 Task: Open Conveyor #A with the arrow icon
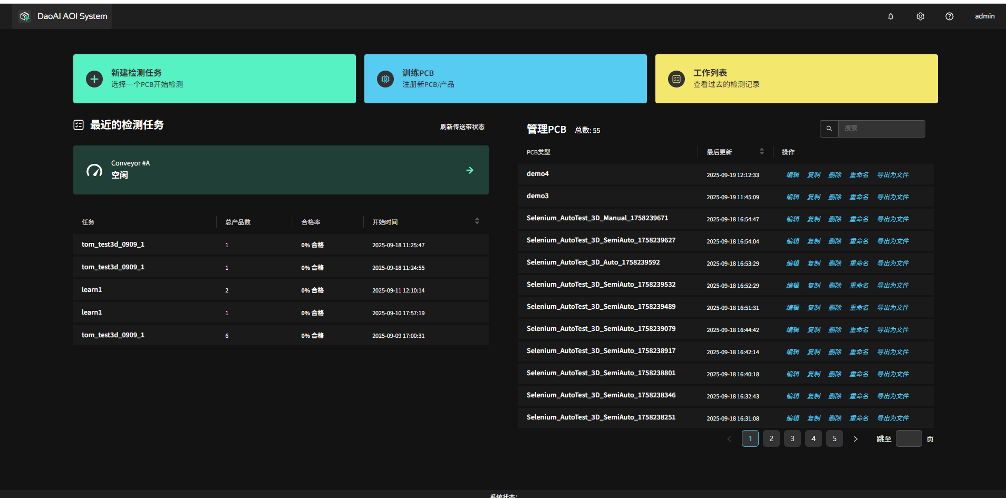pos(469,170)
